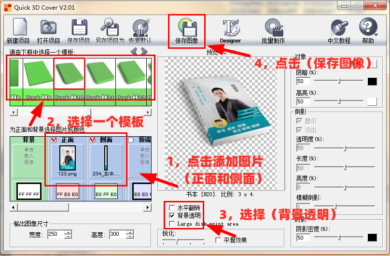Image resolution: width=390 pixels, height=256 pixels.
Task: Toggle the 侧面 side face checkbox
Action: [x=92, y=140]
